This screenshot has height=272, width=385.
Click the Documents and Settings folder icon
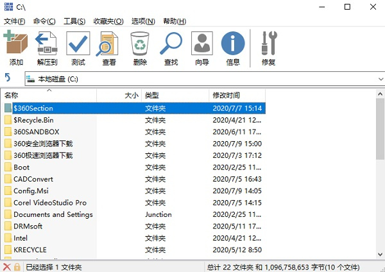tap(8, 214)
